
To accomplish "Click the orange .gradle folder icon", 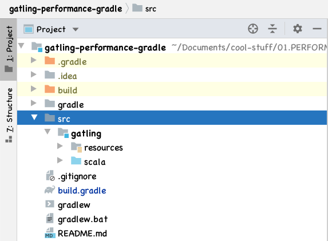I will pos(50,61).
